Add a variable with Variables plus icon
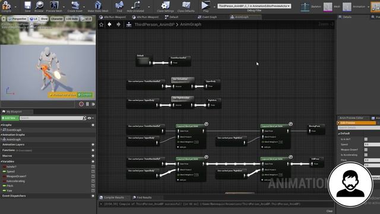Image resolution: width=380 pixels, height=214 pixels. (x=93, y=161)
